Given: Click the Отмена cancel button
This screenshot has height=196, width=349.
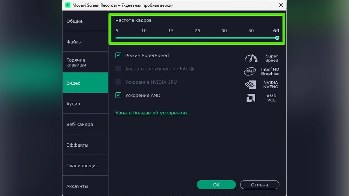Looking at the screenshot, I should click(x=259, y=185).
